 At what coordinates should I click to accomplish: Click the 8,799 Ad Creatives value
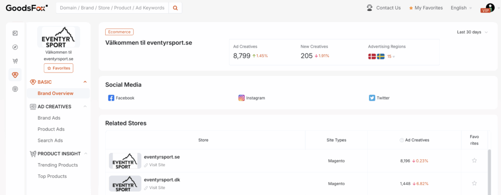242,56
